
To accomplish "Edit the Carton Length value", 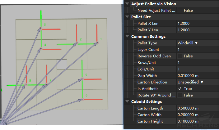I will click(x=198, y=108).
